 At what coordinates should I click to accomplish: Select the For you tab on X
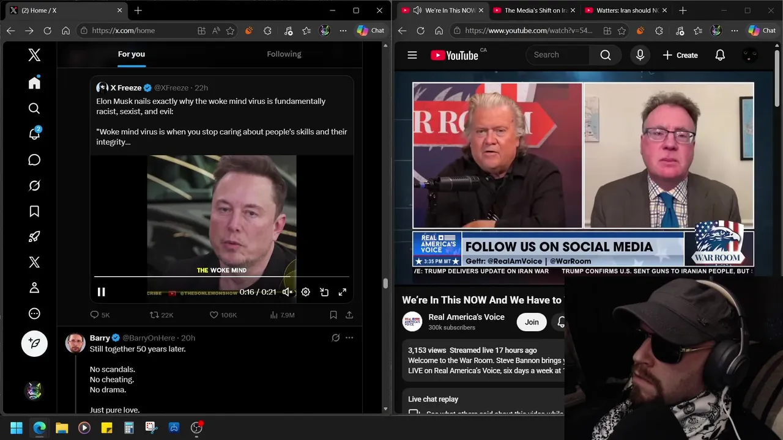(x=132, y=54)
